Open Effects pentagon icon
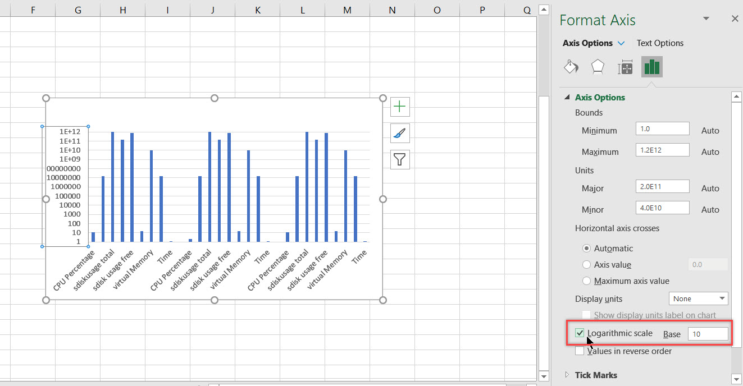 598,67
